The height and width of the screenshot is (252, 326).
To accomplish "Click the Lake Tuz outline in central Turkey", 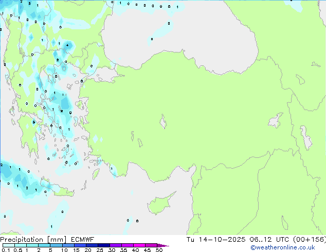I will click(163, 121).
